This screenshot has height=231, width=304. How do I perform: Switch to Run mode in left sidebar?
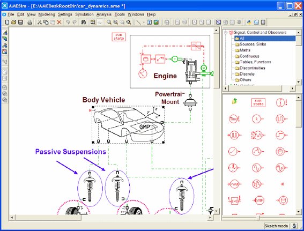(5, 51)
